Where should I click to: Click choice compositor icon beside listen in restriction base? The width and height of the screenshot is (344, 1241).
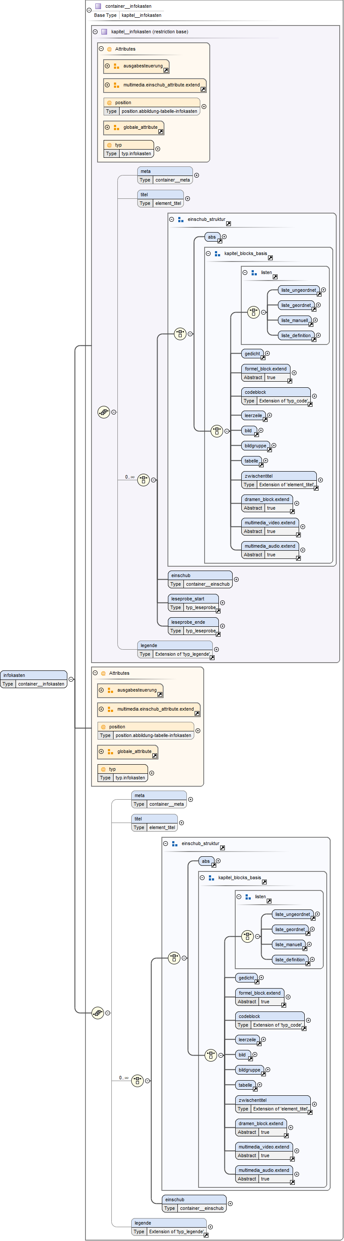[253, 312]
